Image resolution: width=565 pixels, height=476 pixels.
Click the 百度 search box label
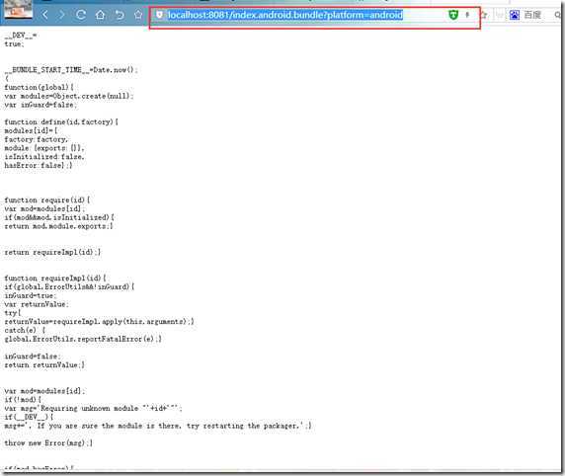[x=532, y=15]
